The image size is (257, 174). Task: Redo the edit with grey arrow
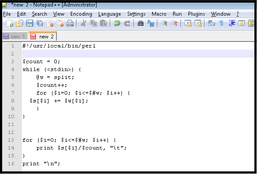coord(127,23)
